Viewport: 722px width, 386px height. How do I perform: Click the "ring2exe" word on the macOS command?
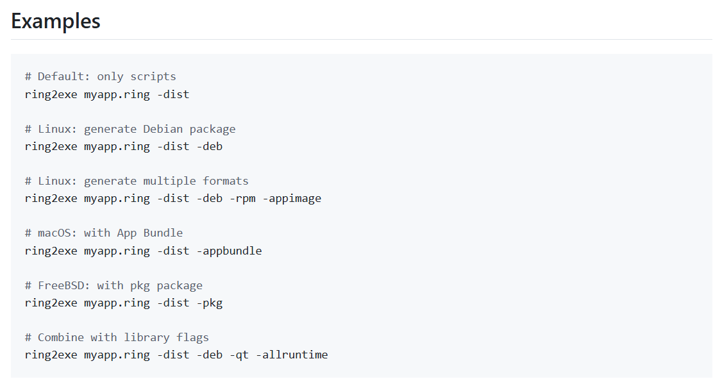click(x=51, y=251)
